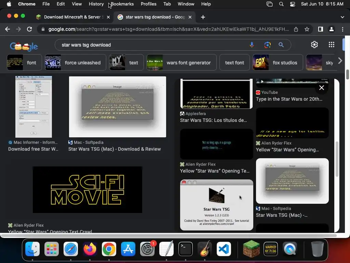Open the Bookmarks menu

tap(122, 4)
